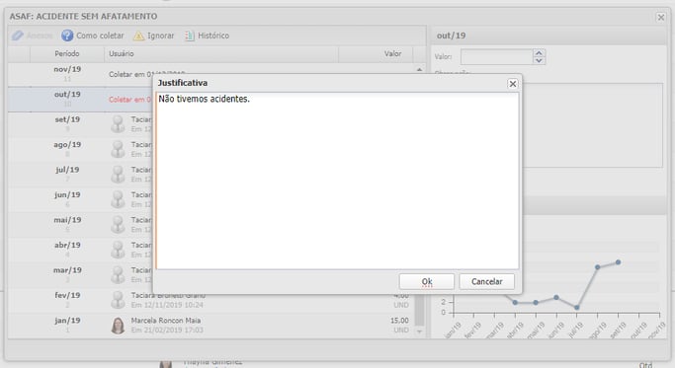Click the Período column header
This screenshot has height=368, width=675.
click(67, 53)
